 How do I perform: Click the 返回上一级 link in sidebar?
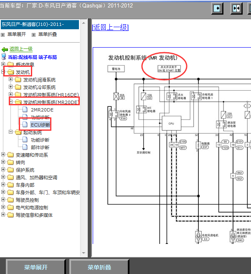21,49
